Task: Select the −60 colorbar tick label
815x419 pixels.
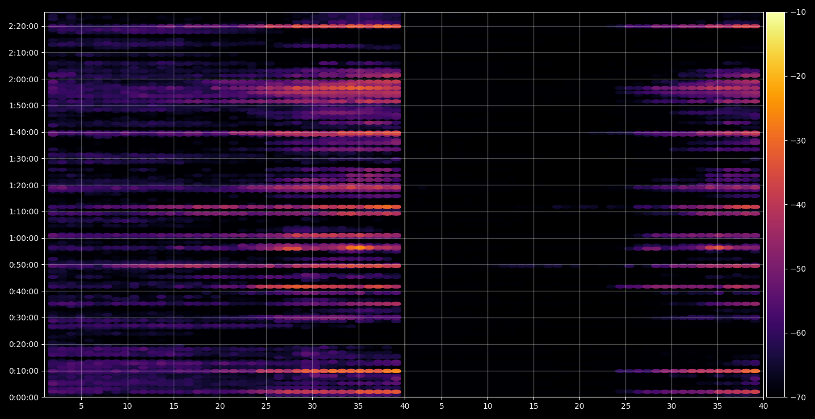Action: 798,333
